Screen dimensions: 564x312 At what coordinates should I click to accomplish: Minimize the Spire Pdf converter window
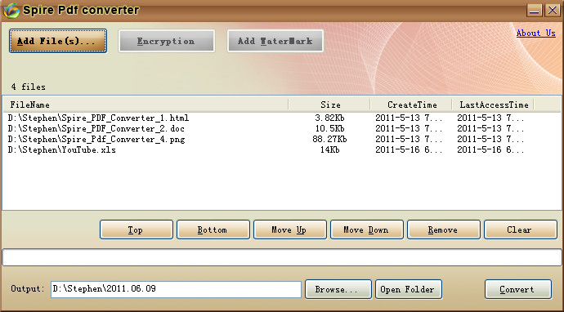(535, 10)
